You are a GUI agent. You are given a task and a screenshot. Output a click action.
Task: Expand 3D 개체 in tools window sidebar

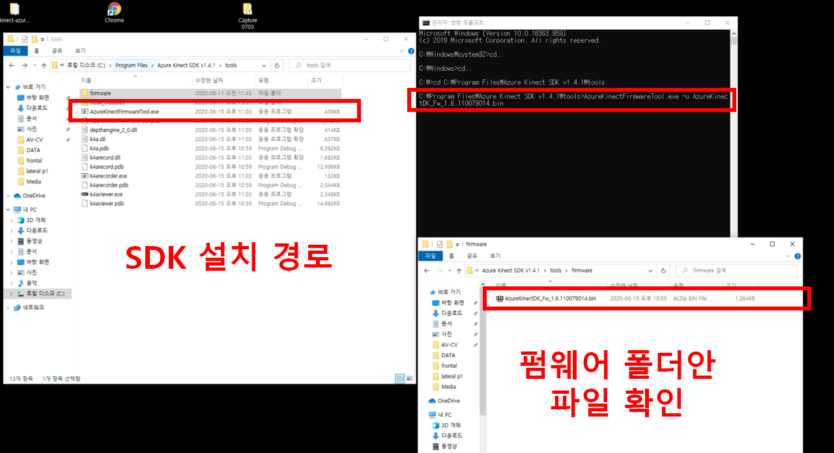click(x=12, y=220)
